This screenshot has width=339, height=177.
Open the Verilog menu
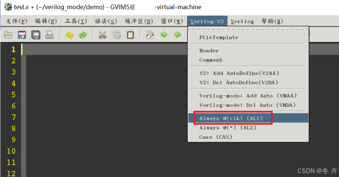point(242,21)
